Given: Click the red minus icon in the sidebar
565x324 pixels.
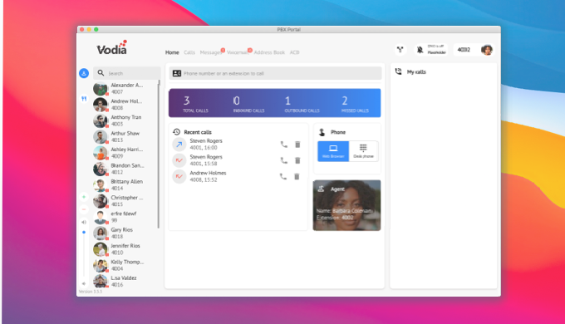Looking at the screenshot, I should coord(84,209).
